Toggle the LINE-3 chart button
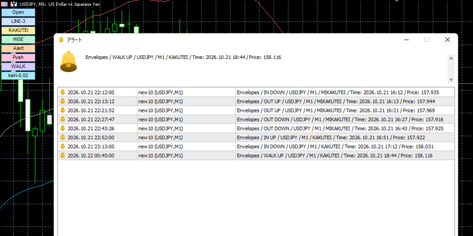This screenshot has height=236, width=473. (18, 21)
